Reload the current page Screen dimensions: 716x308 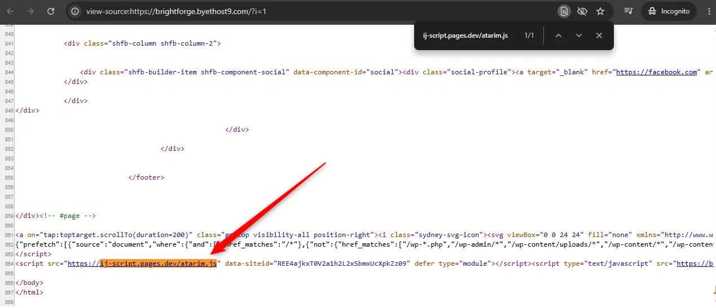tap(51, 11)
